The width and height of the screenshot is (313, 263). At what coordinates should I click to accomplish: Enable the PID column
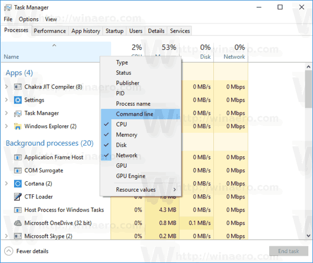pos(141,93)
